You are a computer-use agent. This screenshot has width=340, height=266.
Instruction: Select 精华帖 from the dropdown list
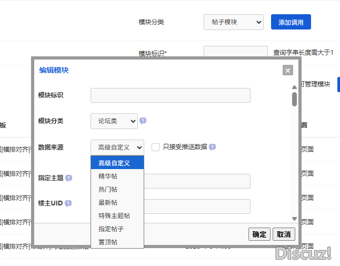(108, 176)
